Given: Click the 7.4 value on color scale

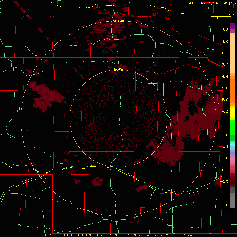Looking at the screenshot, I should (225, 65).
